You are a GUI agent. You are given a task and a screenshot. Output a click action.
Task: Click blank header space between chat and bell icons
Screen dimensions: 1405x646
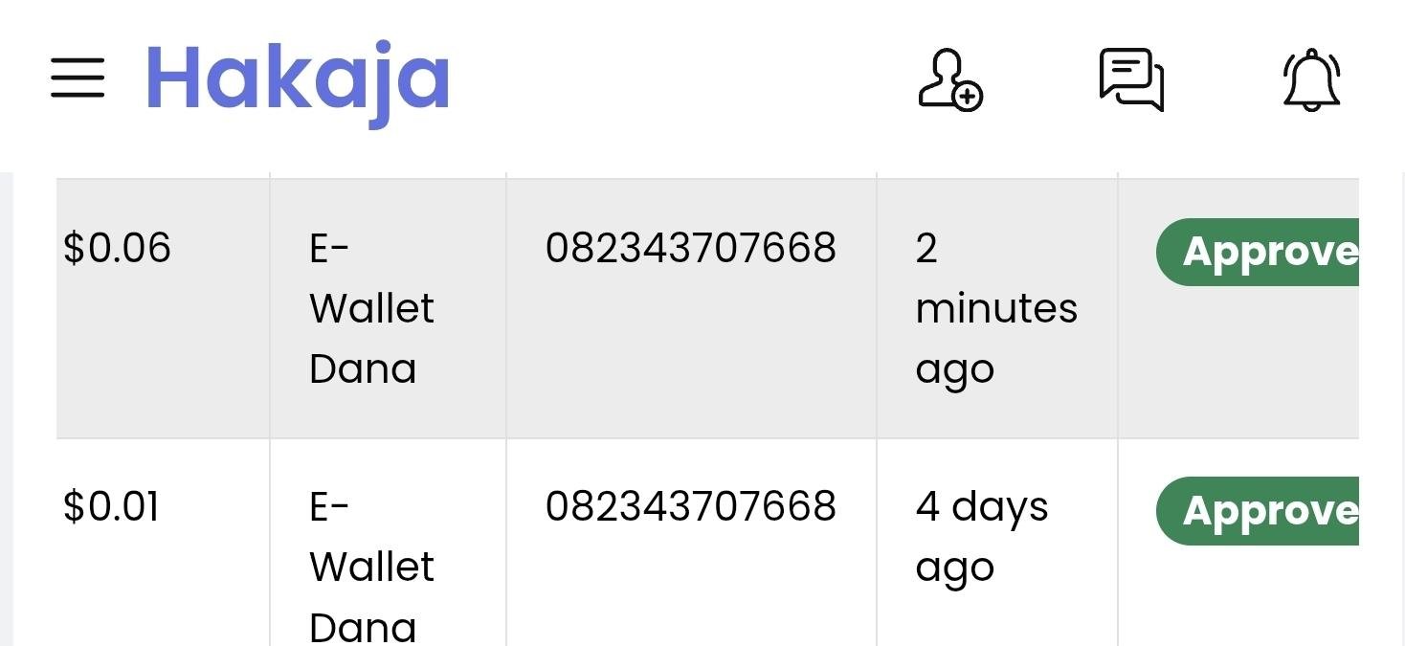(1222, 80)
